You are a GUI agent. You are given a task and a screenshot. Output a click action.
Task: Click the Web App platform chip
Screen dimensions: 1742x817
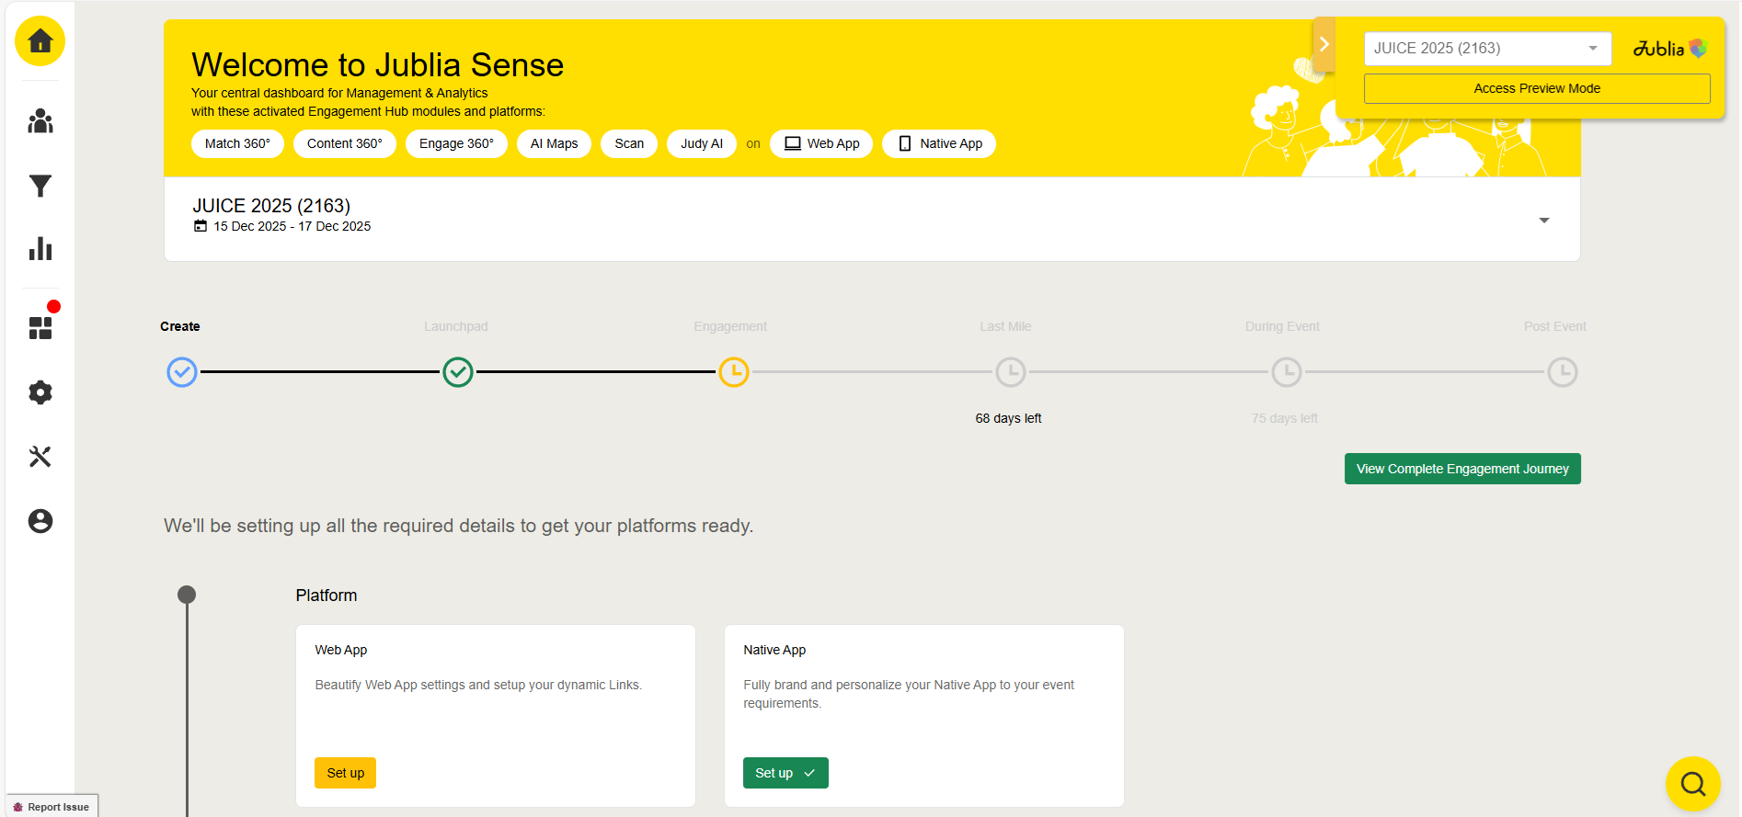tap(821, 143)
